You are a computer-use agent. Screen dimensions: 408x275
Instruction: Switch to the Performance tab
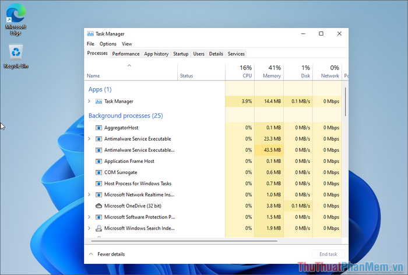tap(126, 54)
